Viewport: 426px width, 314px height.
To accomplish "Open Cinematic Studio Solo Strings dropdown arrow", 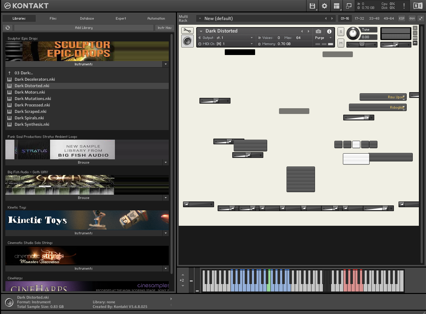I will (166, 269).
